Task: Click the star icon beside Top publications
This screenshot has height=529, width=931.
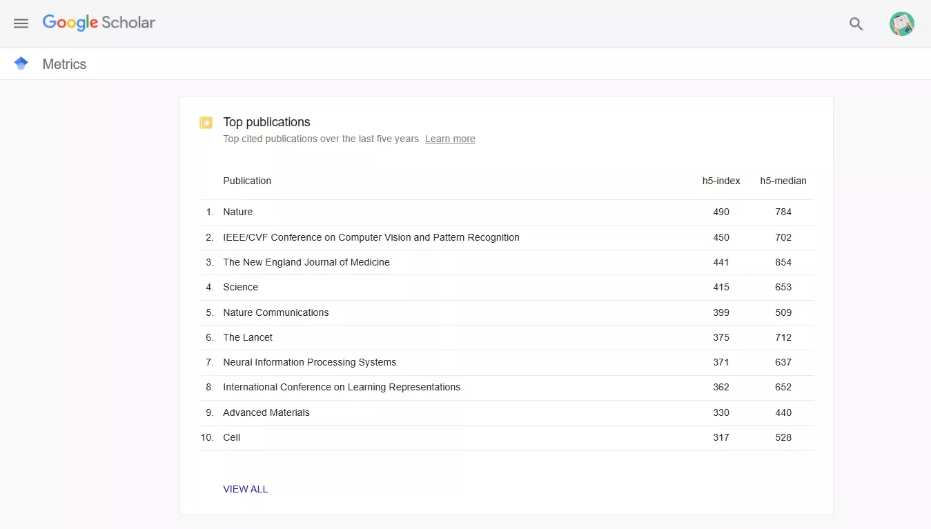Action: [x=206, y=122]
